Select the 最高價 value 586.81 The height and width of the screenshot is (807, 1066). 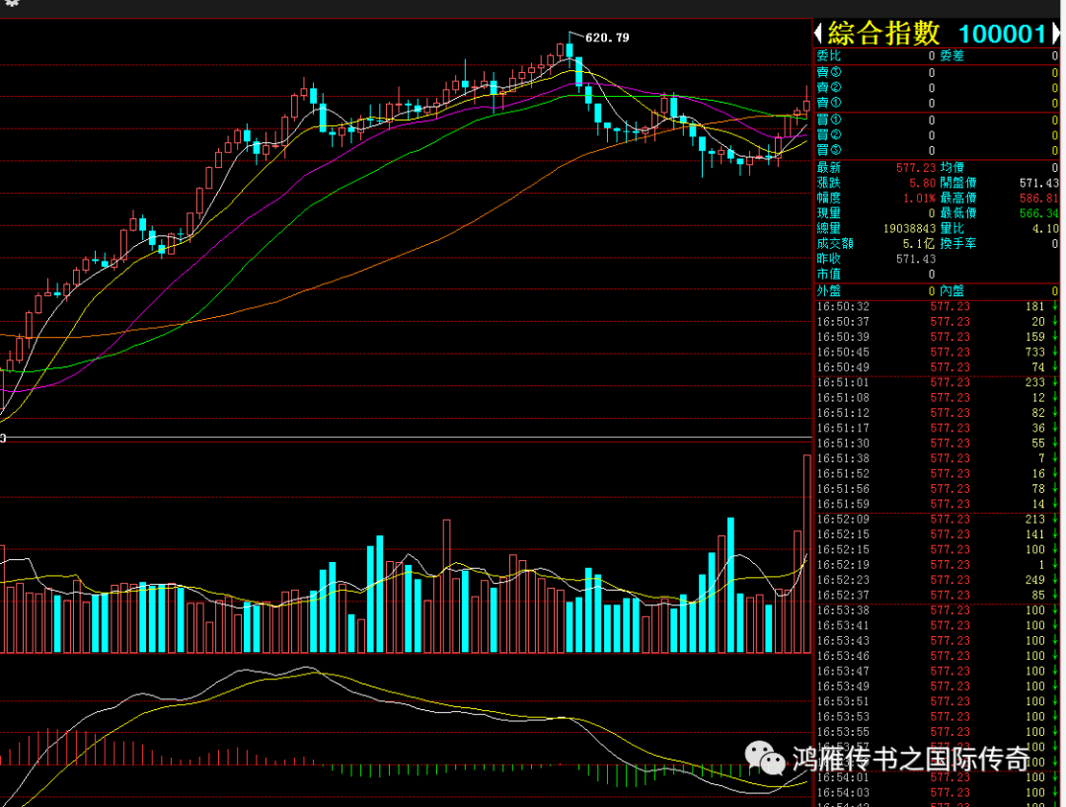pos(1038,198)
